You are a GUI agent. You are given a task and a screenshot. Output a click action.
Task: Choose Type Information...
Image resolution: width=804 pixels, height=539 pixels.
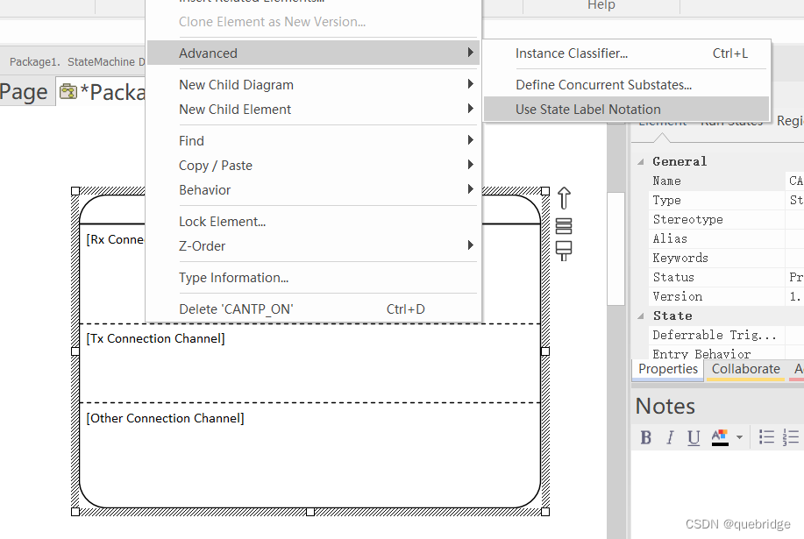(313, 277)
